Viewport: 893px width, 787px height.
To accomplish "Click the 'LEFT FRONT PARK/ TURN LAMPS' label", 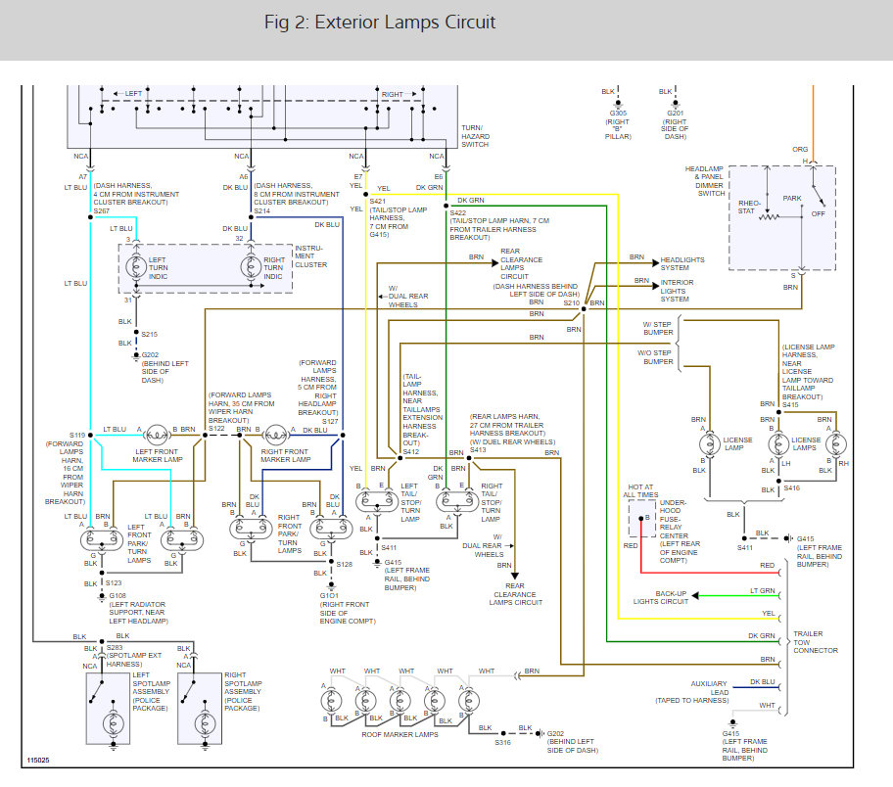I will (139, 543).
